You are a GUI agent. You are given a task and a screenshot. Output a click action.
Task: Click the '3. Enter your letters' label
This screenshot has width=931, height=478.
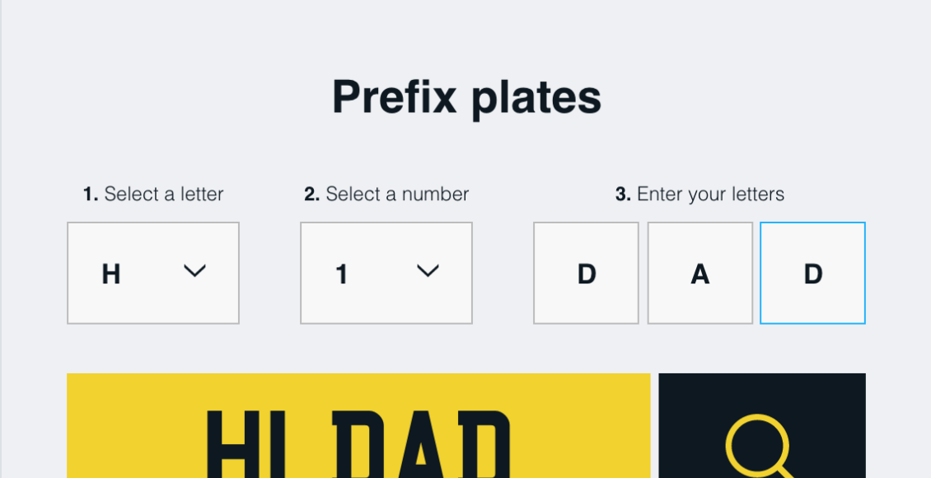click(700, 194)
